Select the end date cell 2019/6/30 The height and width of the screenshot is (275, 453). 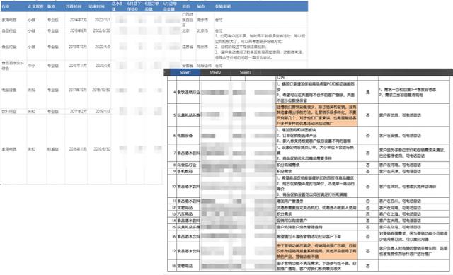[102, 149]
